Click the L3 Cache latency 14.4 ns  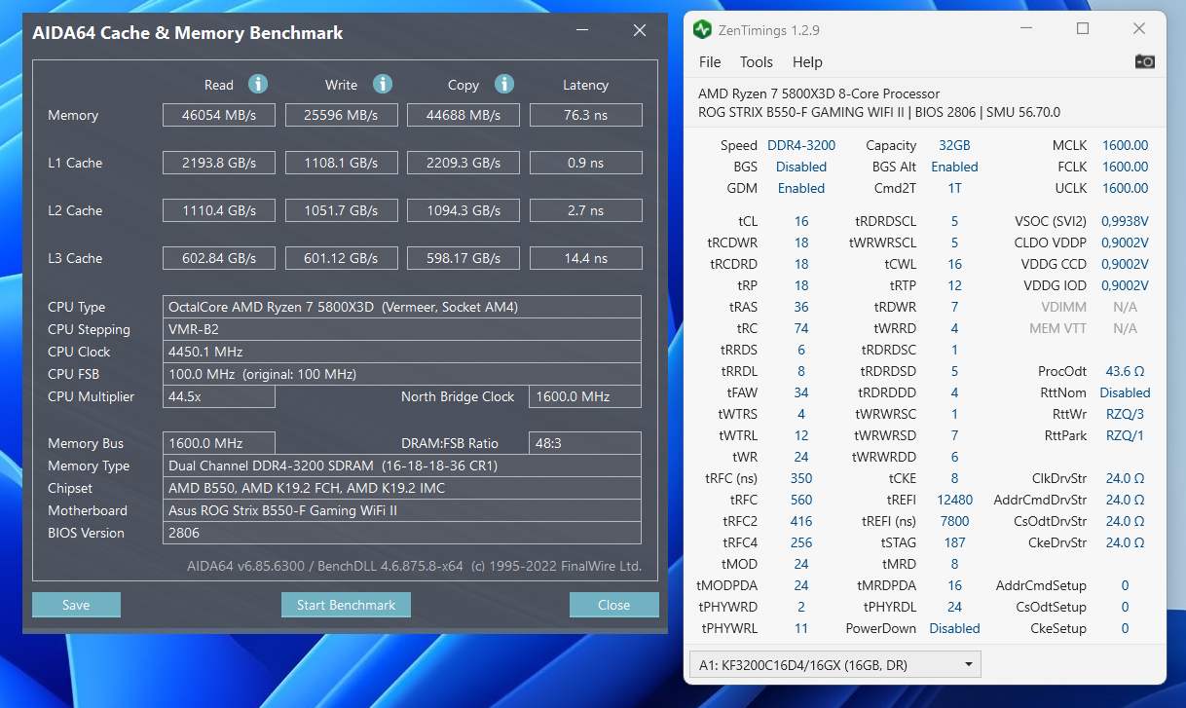[x=585, y=258]
